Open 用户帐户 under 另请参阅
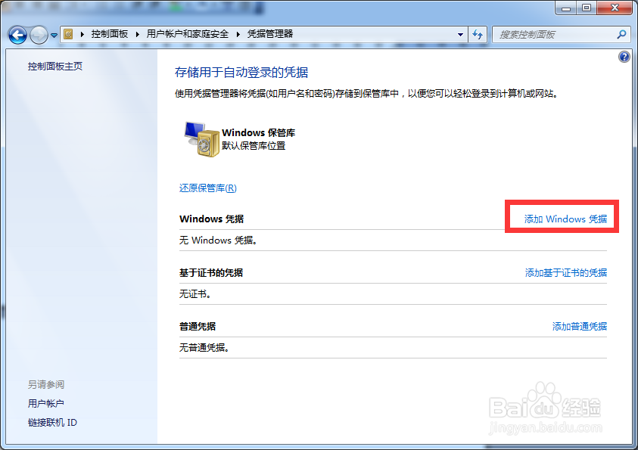The height and width of the screenshot is (450, 638). click(46, 403)
